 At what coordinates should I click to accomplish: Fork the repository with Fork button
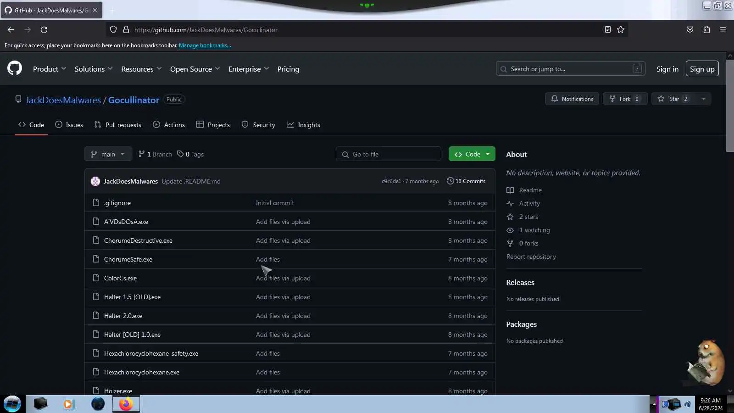pos(625,99)
